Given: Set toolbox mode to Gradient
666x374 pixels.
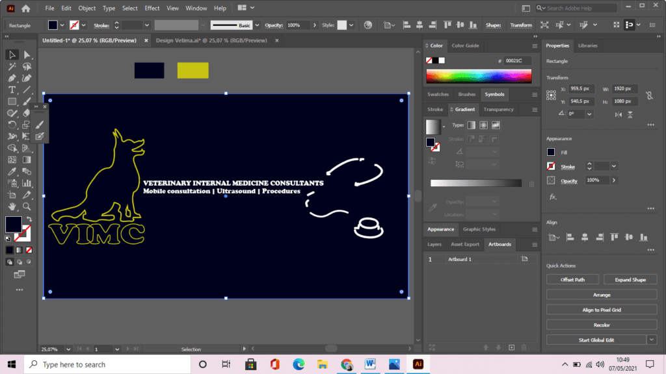Looking at the screenshot, I should click(x=19, y=250).
